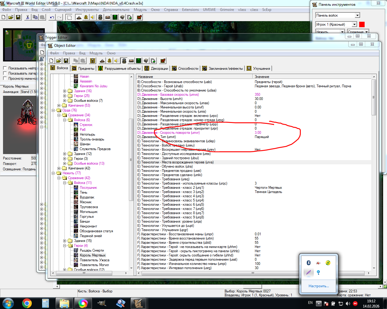Select 'Король Мертвых' unit in tree
The height and width of the screenshot is (309, 387).
[92, 255]
